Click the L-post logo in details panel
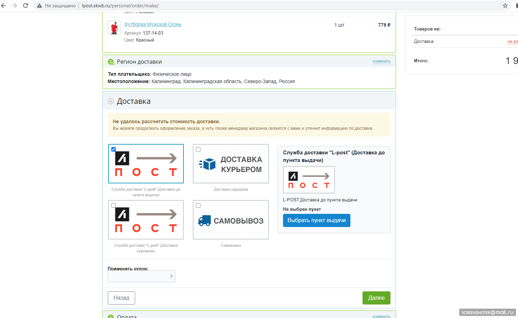 309,180
